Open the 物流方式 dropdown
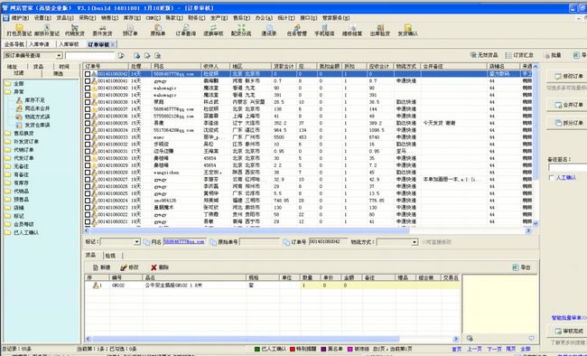 click(415, 242)
